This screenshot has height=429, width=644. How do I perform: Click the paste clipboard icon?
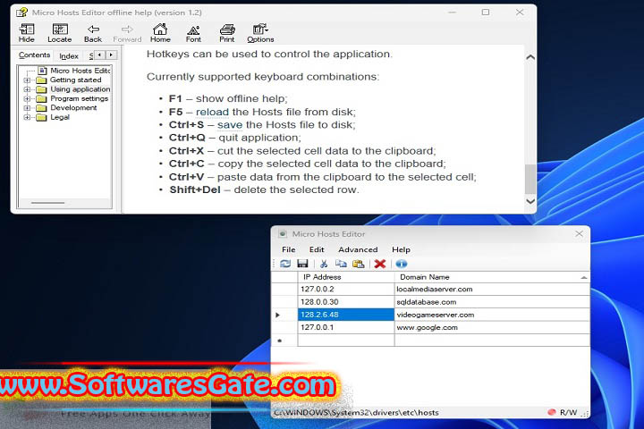point(359,264)
